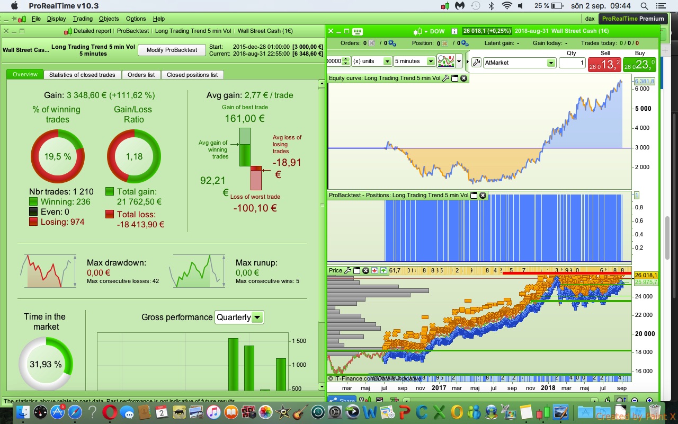Open the DOW instrument dropdown arrow
678x424 pixels.
[426, 31]
